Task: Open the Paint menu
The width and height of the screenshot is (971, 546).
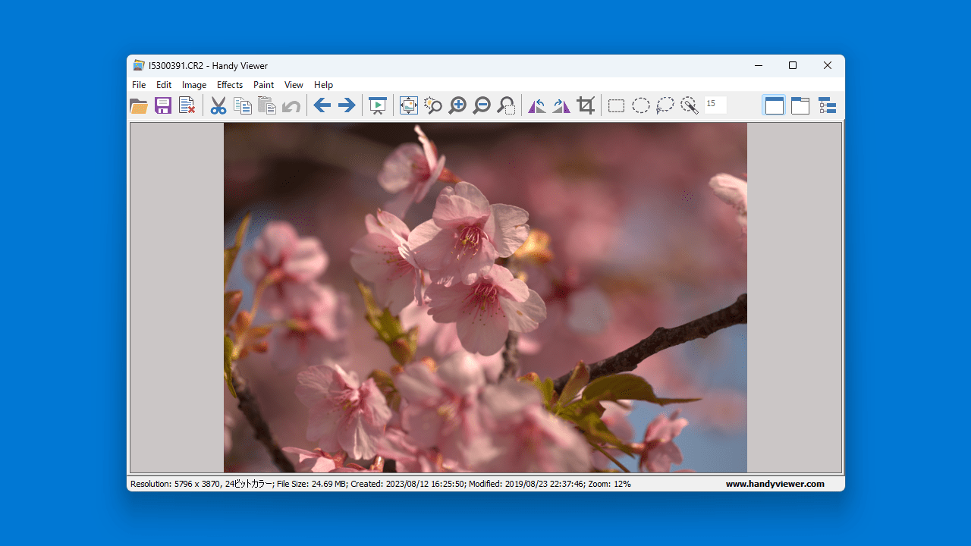Action: point(264,85)
